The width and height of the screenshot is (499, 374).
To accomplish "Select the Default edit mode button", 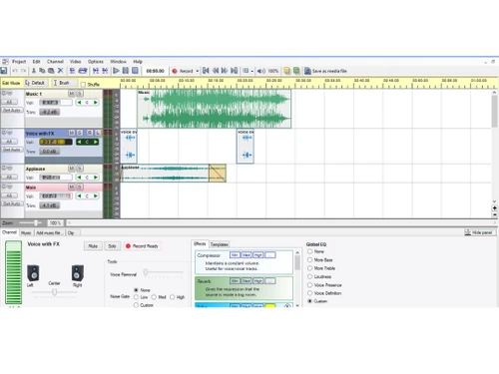I will 35,83.
